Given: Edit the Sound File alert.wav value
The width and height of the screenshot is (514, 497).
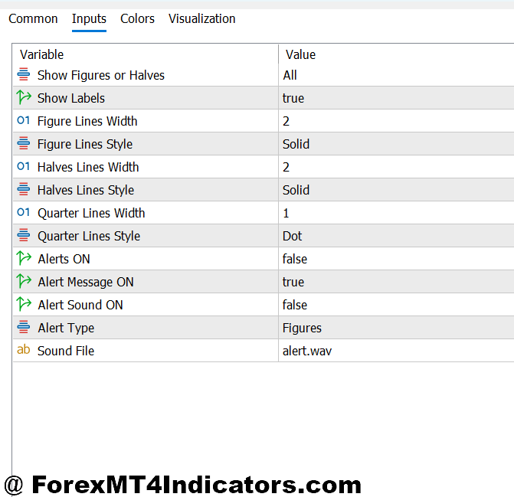Looking at the screenshot, I should pos(307,351).
